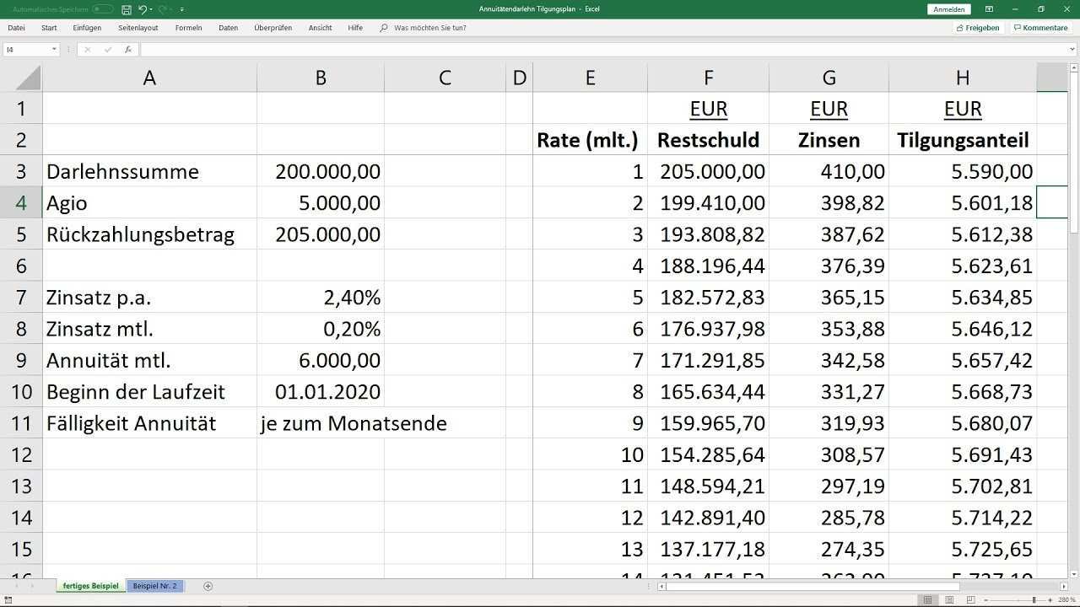This screenshot has width=1080, height=607.
Task: Click the zoom slider in status bar
Action: [1034, 599]
